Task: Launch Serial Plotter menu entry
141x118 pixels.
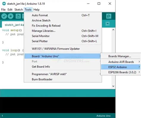Action: [63, 41]
